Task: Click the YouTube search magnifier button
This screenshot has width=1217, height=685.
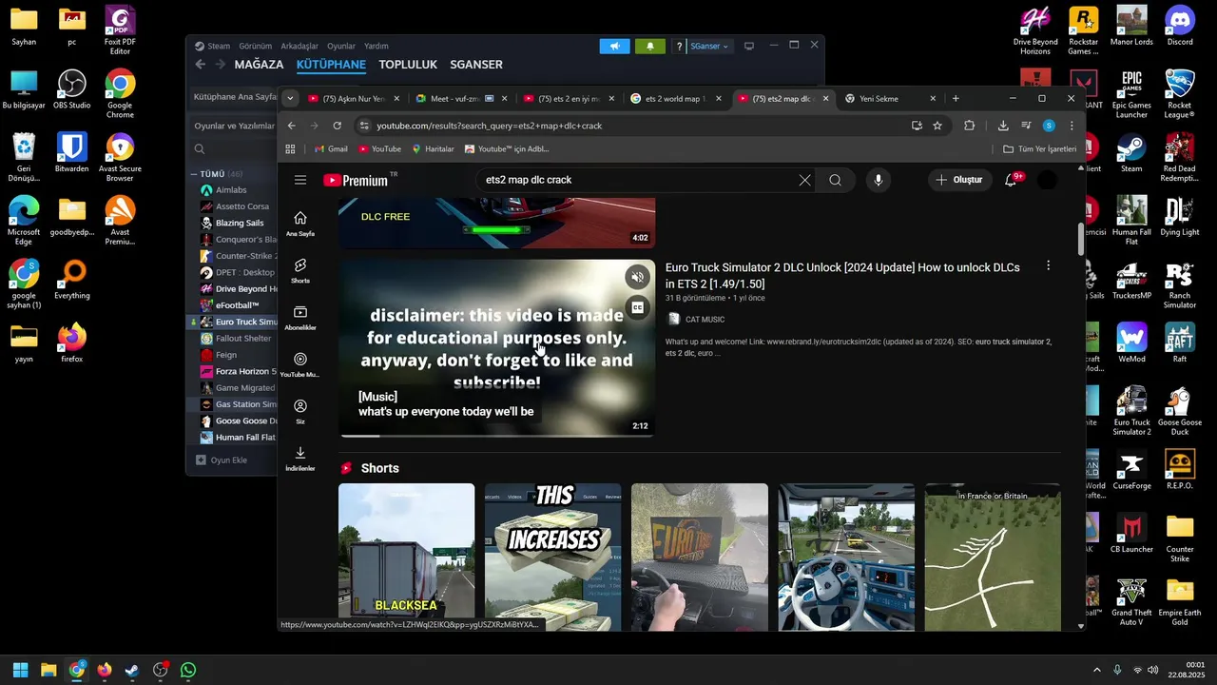Action: [x=835, y=180]
